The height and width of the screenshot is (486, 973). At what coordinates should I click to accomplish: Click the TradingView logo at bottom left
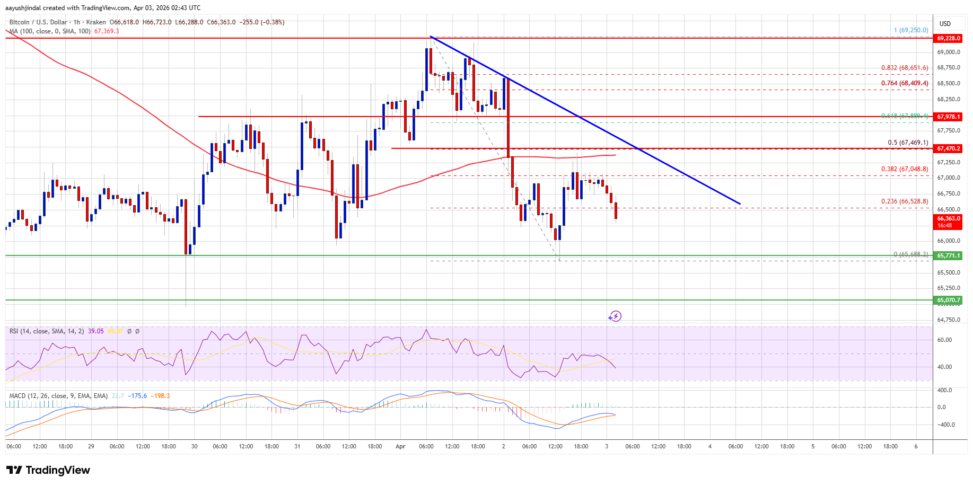pyautogui.click(x=48, y=470)
